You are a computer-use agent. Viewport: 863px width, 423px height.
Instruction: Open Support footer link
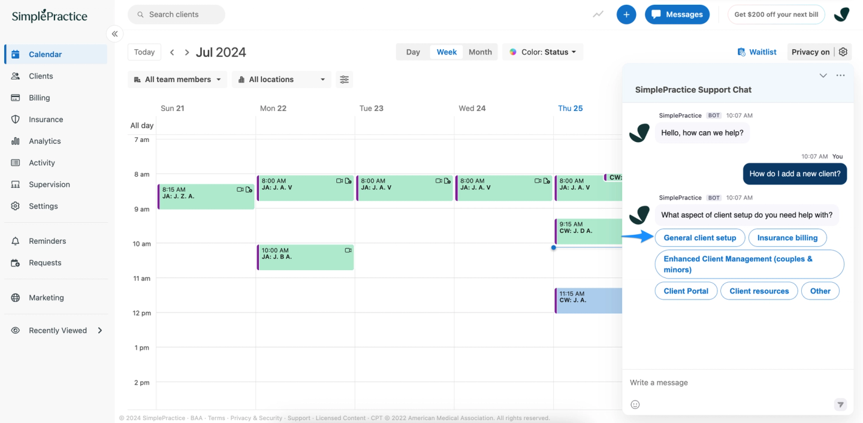(x=299, y=418)
